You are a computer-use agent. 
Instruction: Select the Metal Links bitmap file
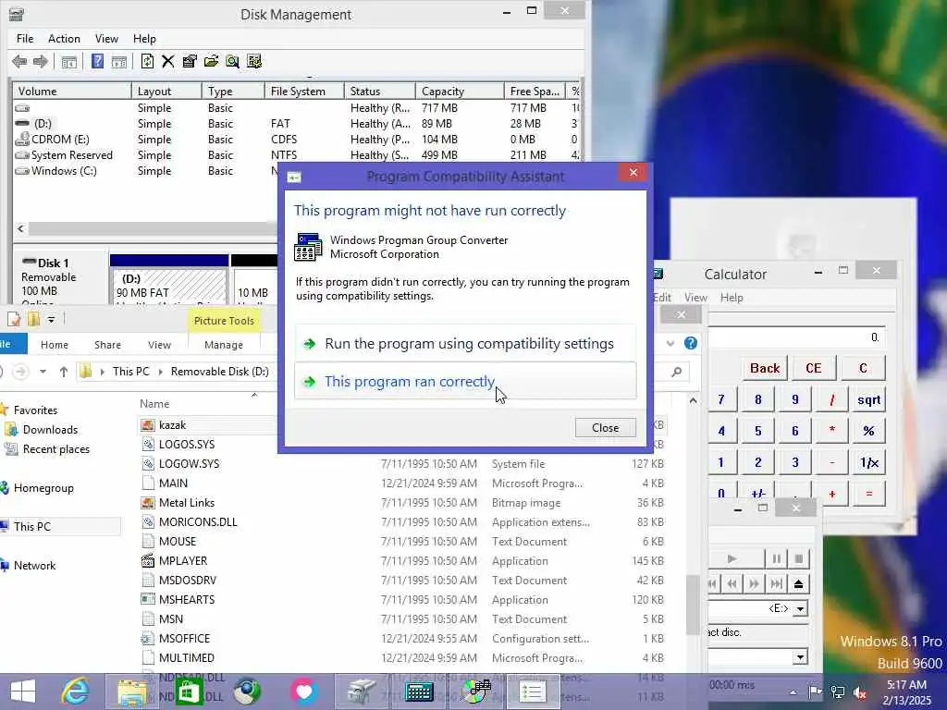187,503
